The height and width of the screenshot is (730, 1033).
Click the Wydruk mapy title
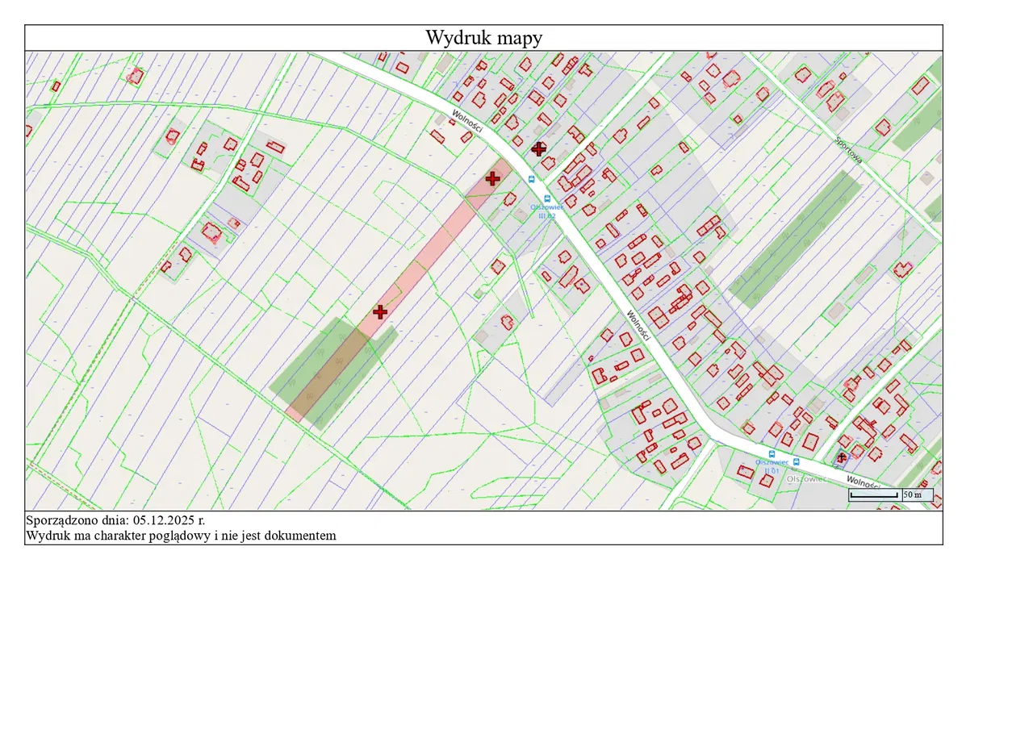[x=483, y=38]
